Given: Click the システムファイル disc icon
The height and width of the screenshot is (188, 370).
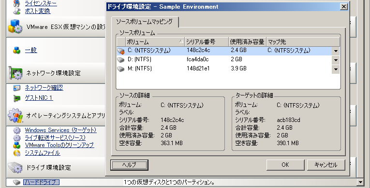Looking at the screenshot, I should (x=17, y=153).
